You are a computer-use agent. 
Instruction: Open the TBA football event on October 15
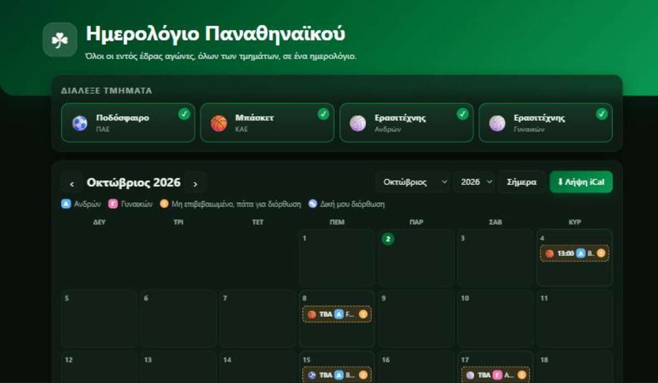click(x=337, y=375)
